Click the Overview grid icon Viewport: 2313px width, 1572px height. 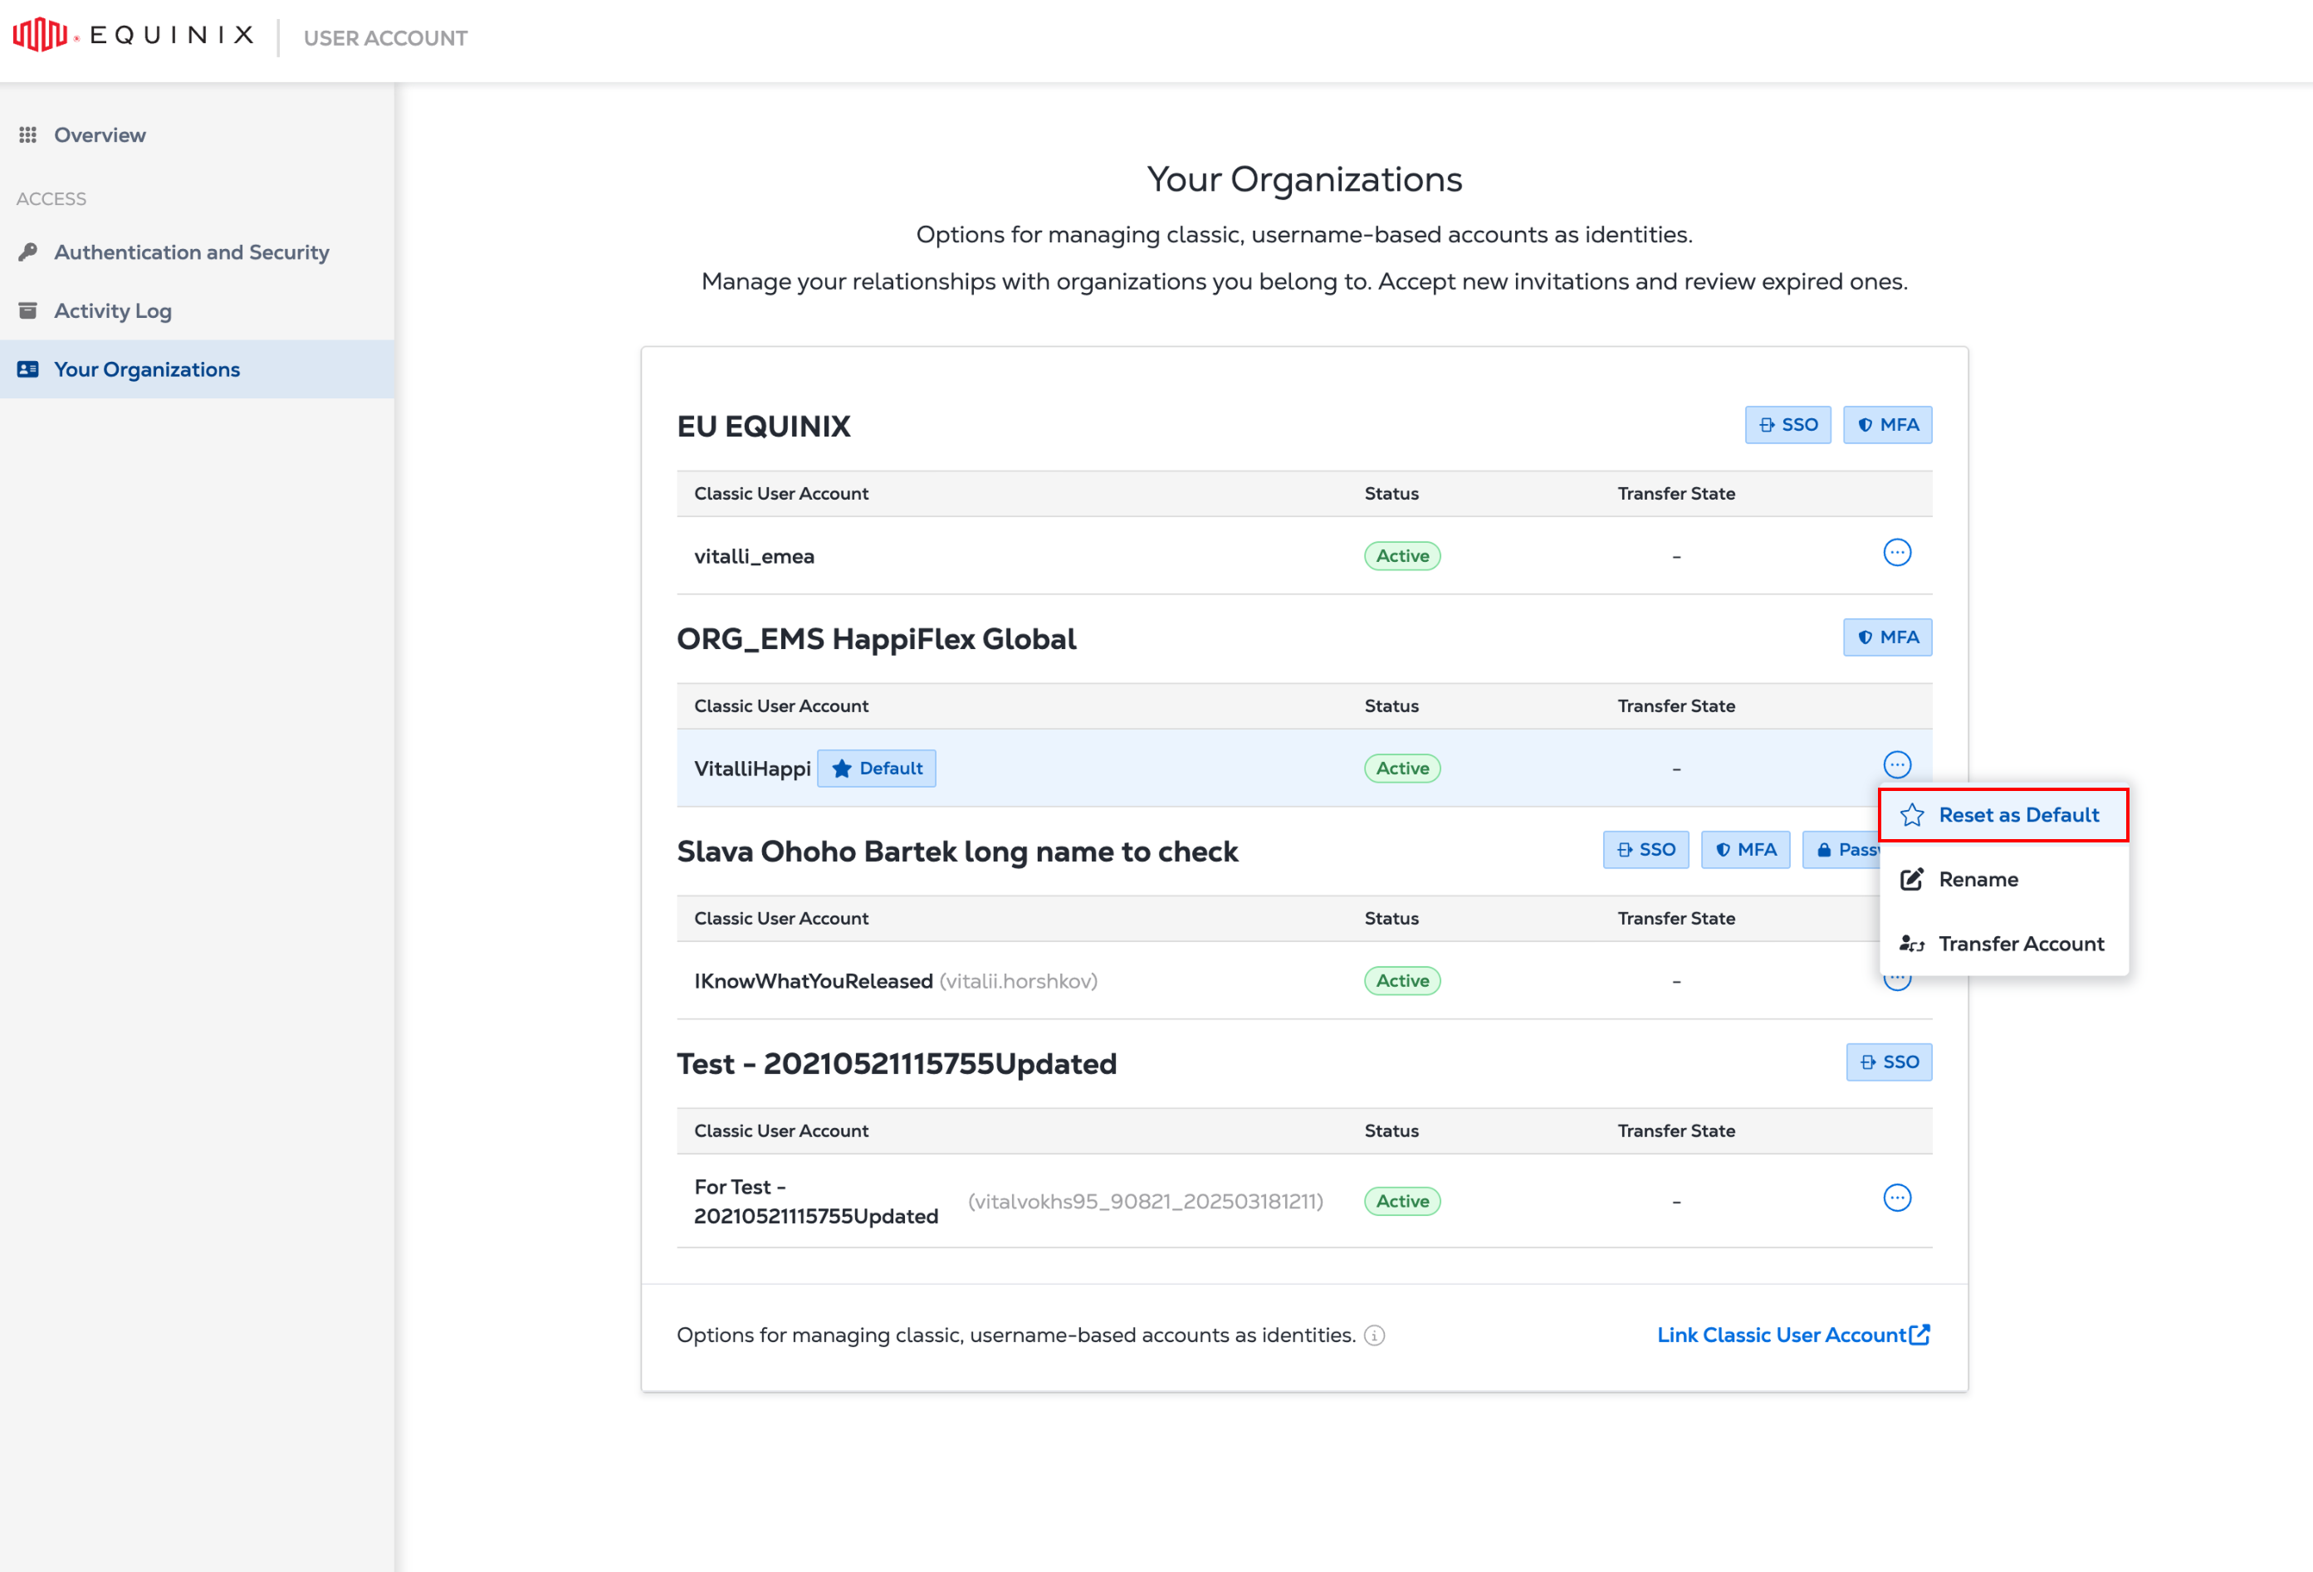click(28, 134)
